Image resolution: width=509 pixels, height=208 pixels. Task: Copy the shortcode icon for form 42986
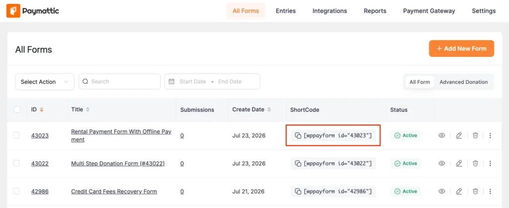[298, 191]
